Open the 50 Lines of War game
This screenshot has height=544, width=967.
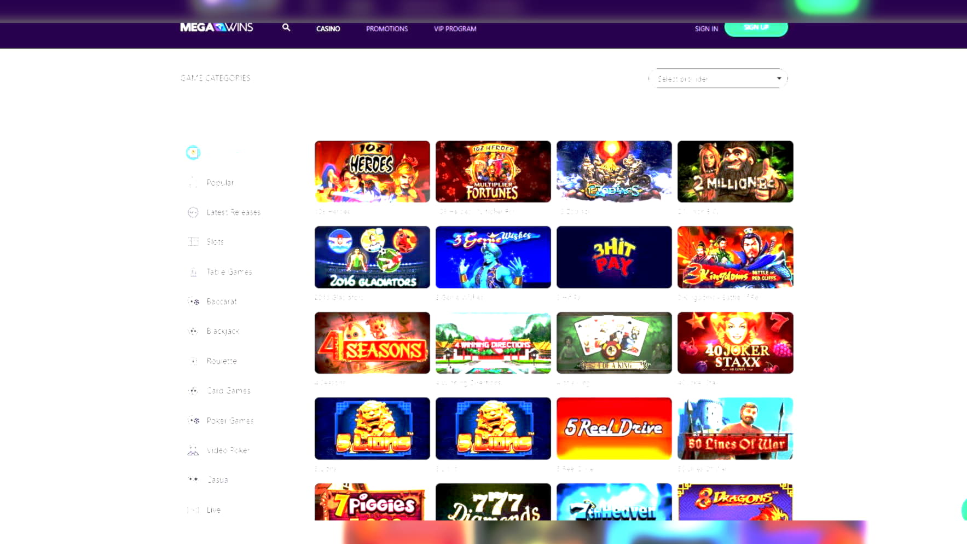(x=735, y=429)
